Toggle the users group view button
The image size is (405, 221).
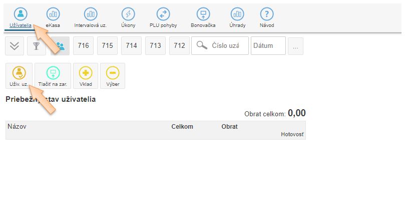click(x=60, y=46)
